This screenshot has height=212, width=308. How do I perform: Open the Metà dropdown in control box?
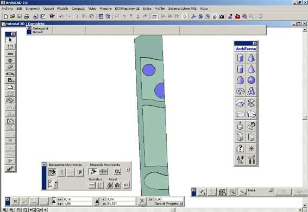pos(271,190)
